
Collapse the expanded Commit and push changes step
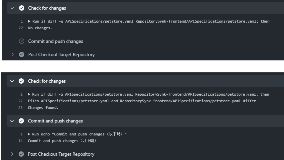tap(13, 121)
